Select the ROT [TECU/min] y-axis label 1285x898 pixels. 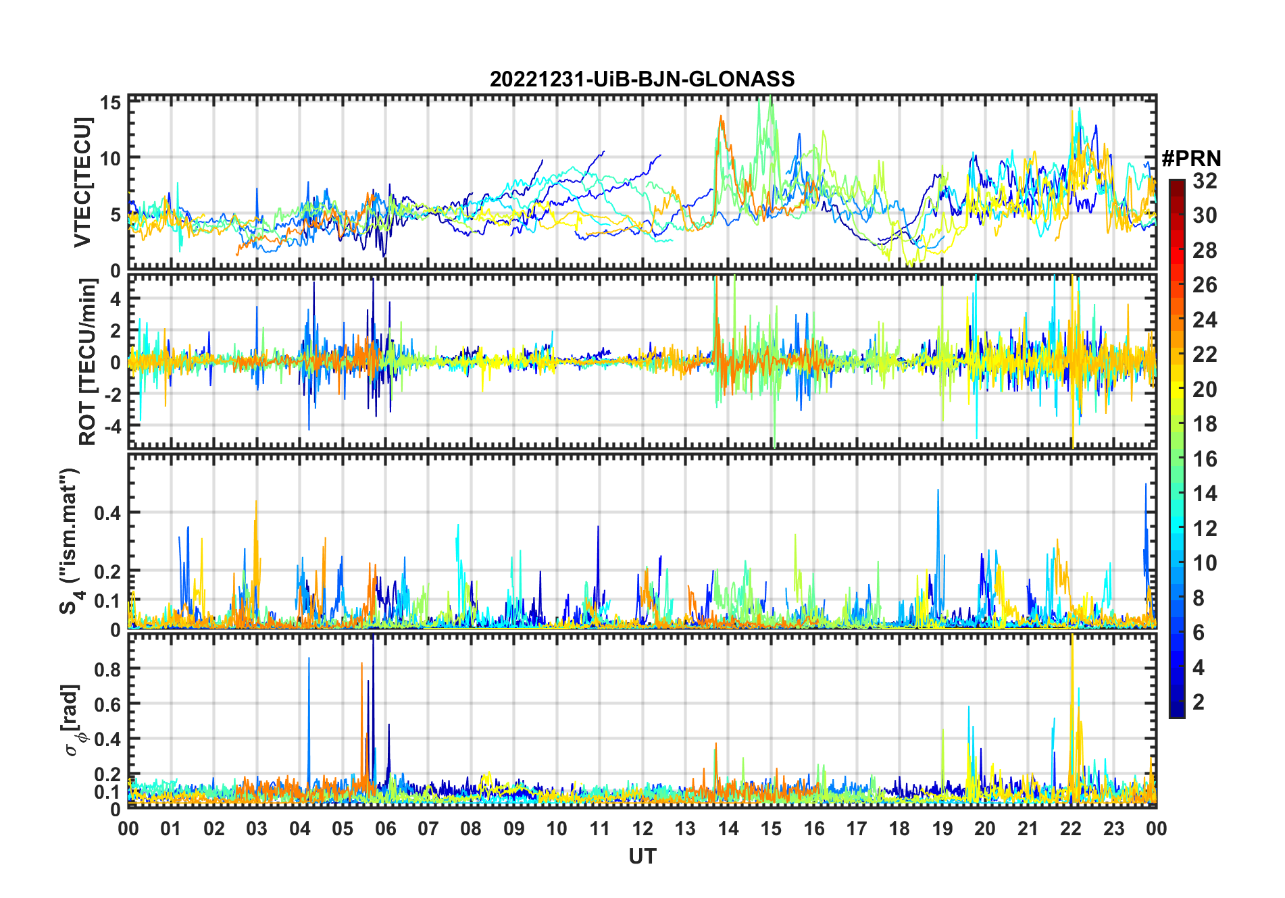tap(88, 362)
